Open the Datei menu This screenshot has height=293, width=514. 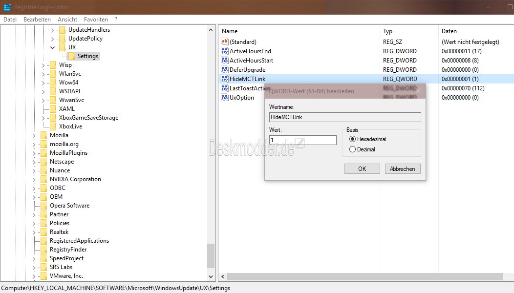point(10,20)
